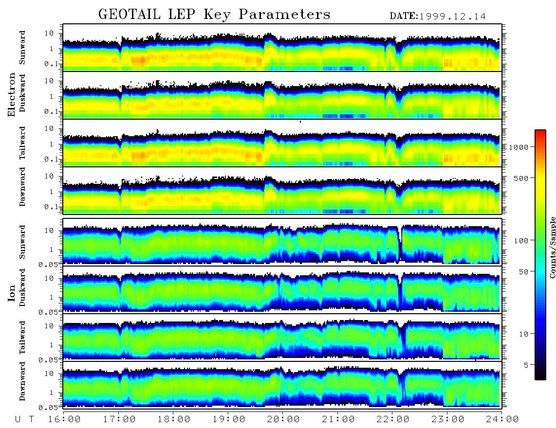
Task: Click the Electron Duskward spectrogram panel
Action: click(x=282, y=95)
